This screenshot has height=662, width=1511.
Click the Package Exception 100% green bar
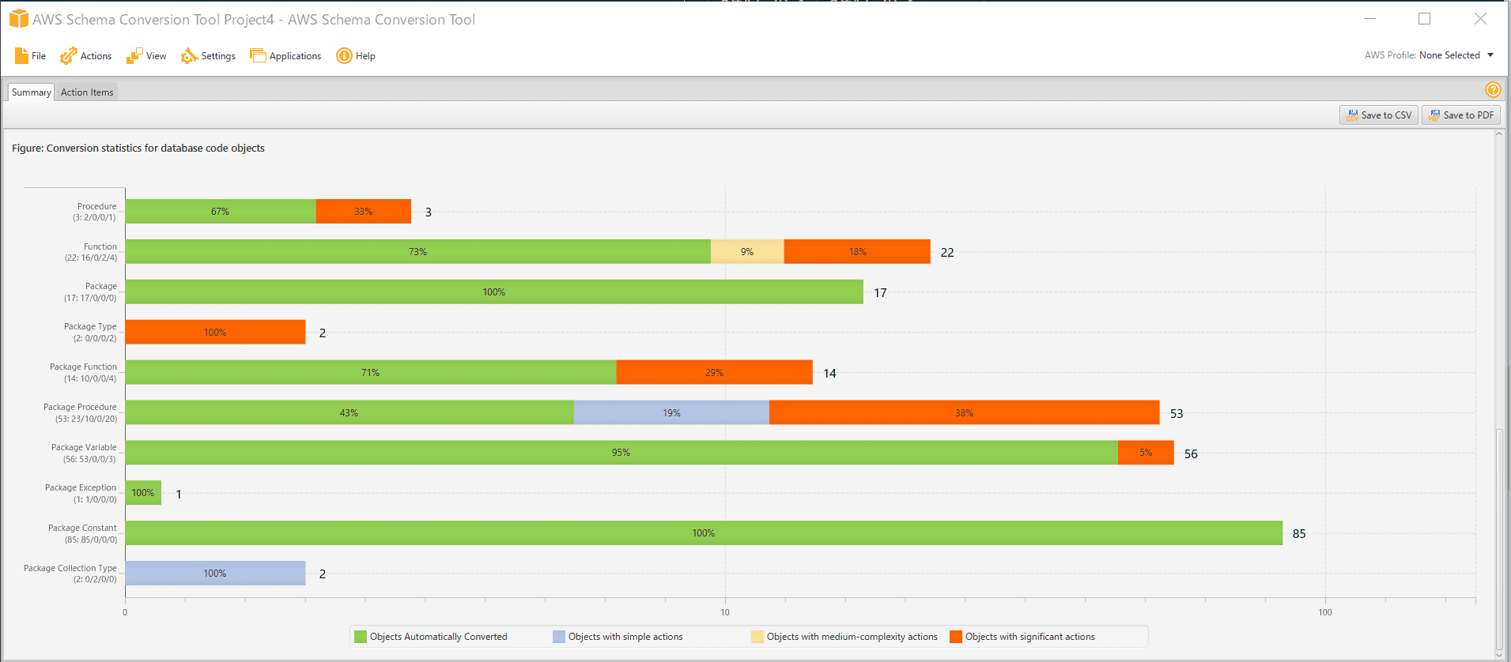click(x=143, y=493)
